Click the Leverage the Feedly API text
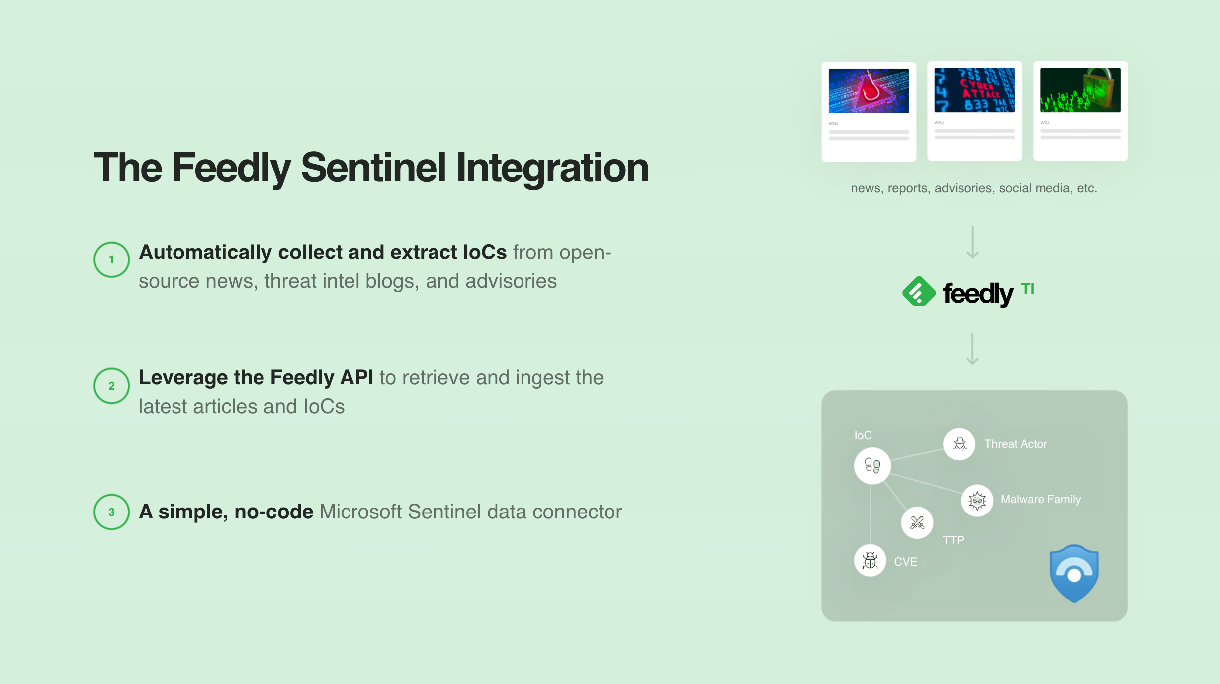This screenshot has width=1220, height=684. pyautogui.click(x=256, y=378)
